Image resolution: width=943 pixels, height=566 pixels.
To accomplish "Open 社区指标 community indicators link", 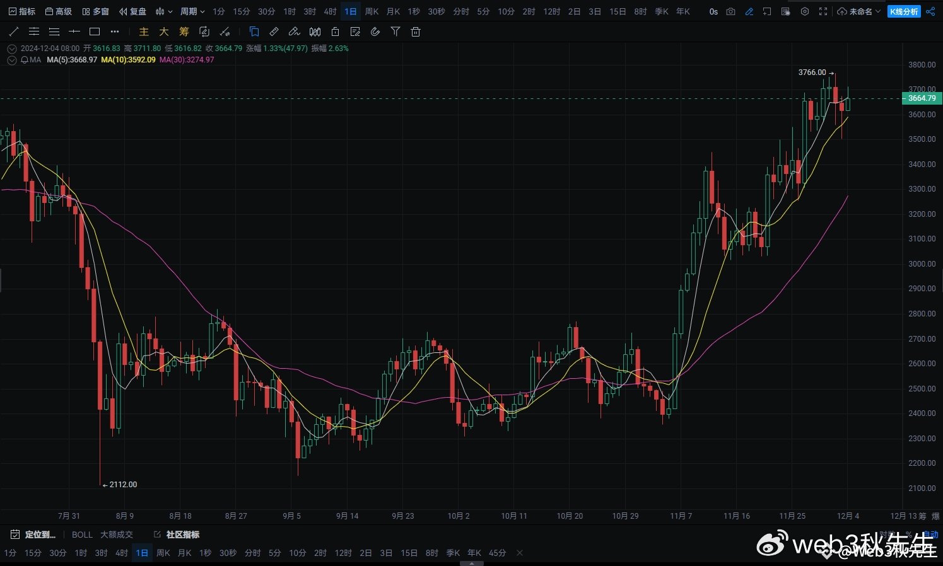I will (177, 534).
